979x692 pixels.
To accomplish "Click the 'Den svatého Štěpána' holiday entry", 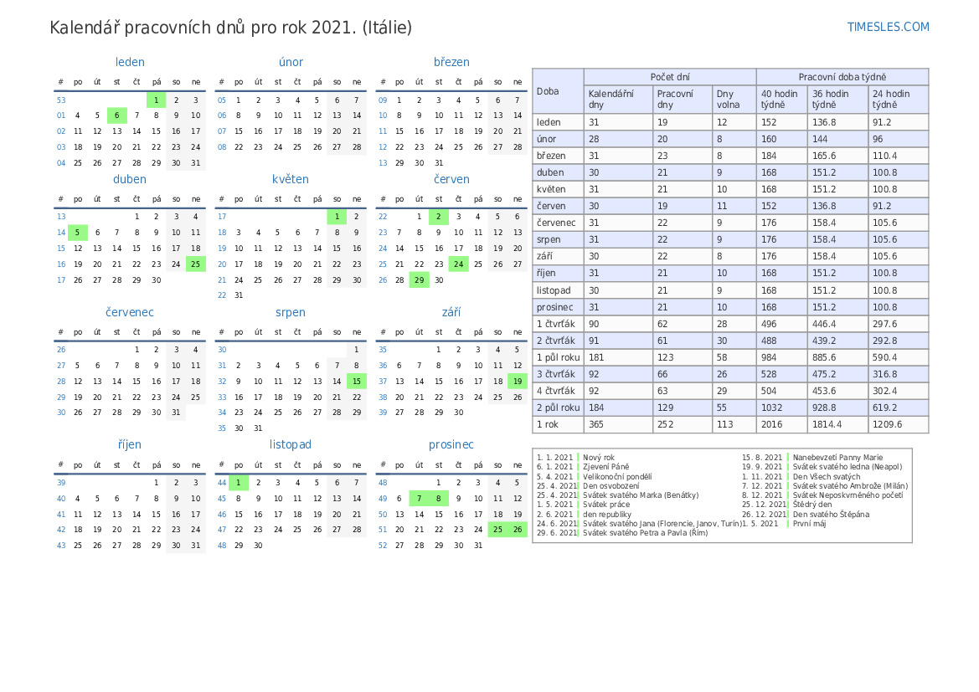I will [x=831, y=515].
